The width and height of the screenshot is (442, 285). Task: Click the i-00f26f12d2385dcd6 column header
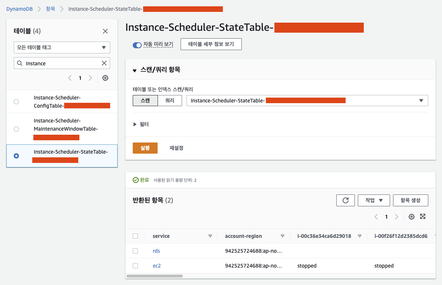[401, 236]
